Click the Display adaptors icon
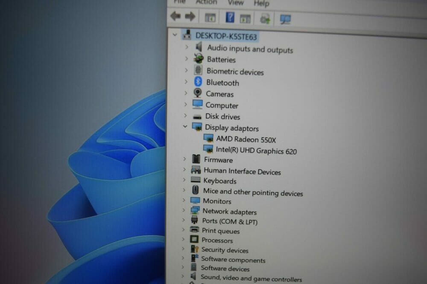The width and height of the screenshot is (427, 284). [197, 127]
